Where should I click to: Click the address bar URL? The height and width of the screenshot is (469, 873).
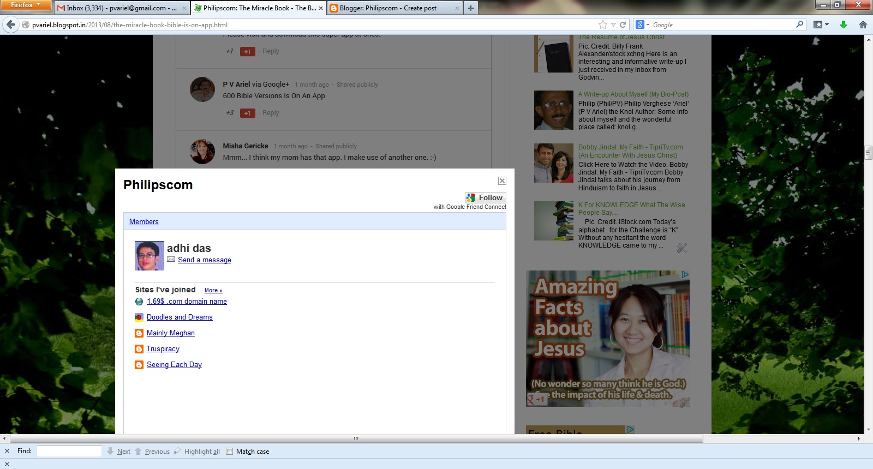130,25
